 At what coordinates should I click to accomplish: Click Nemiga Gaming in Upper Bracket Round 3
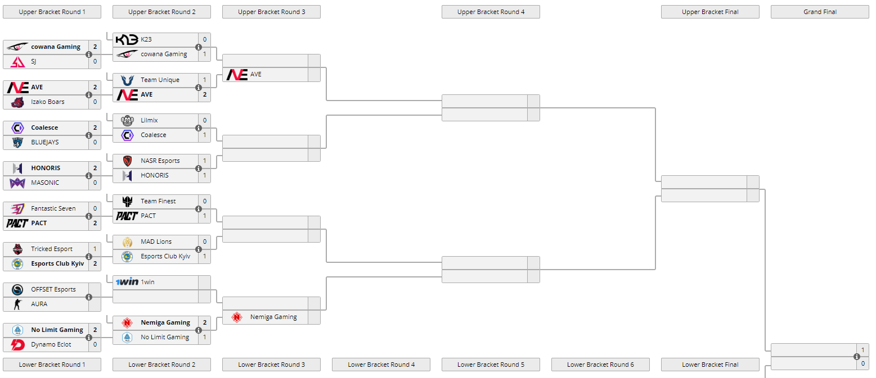273,317
